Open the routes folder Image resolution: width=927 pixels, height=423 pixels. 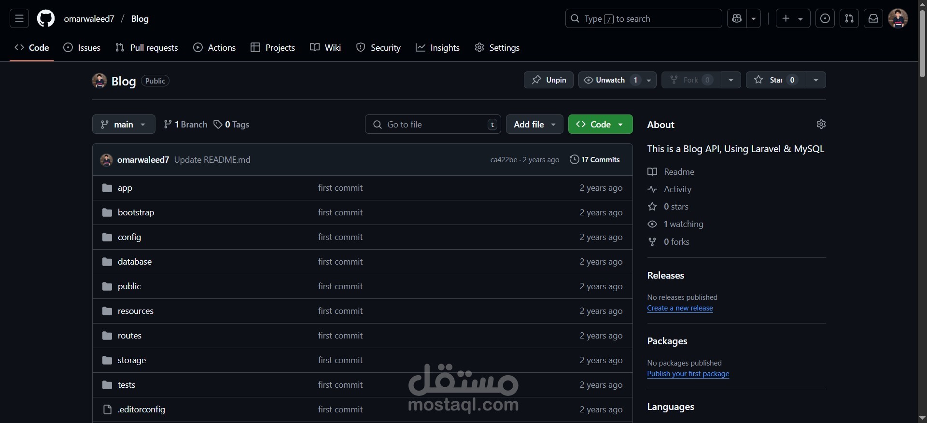click(x=129, y=336)
